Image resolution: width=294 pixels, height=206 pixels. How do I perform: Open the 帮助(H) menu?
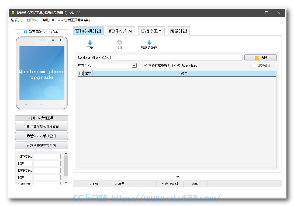pos(49,20)
